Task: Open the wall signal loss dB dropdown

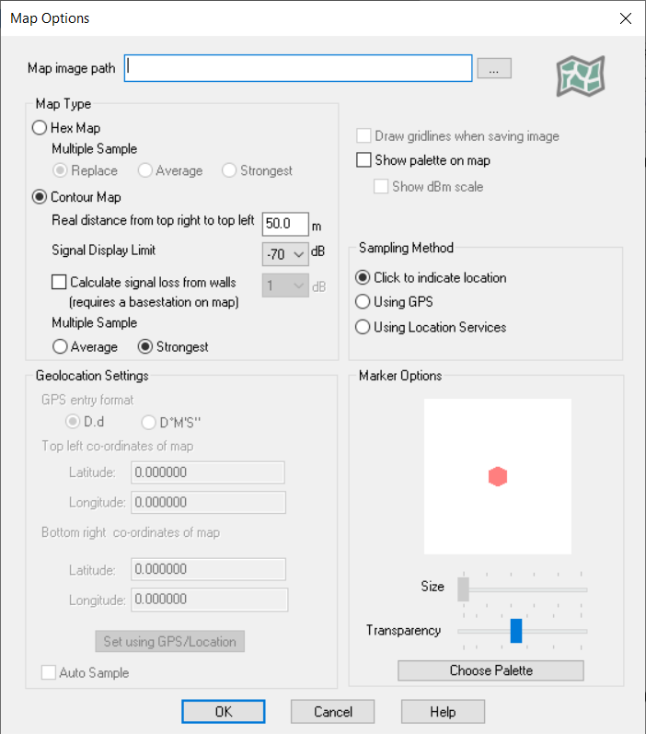Action: [285, 285]
